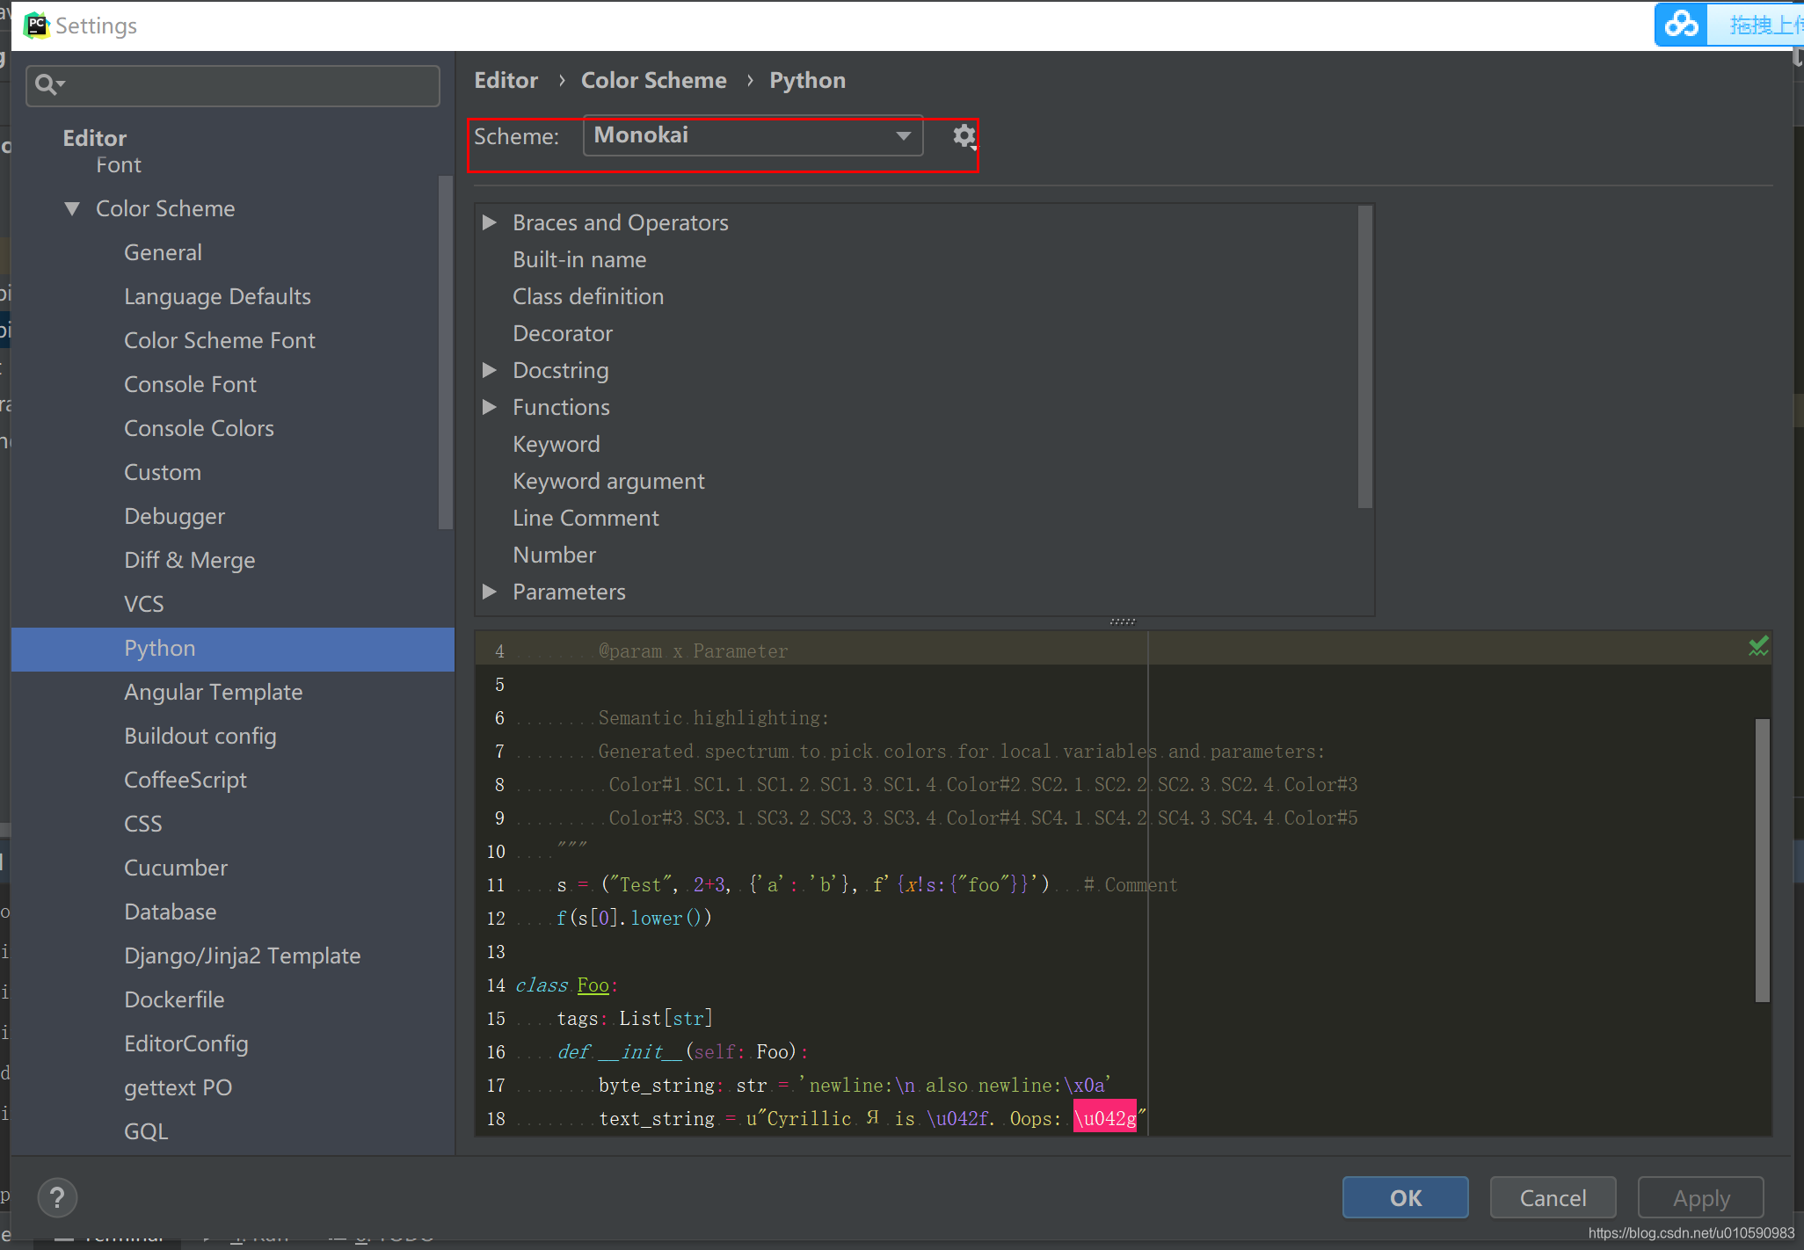The width and height of the screenshot is (1804, 1250).
Task: Click the Color Scheme breadcrumb
Action: coord(653,81)
